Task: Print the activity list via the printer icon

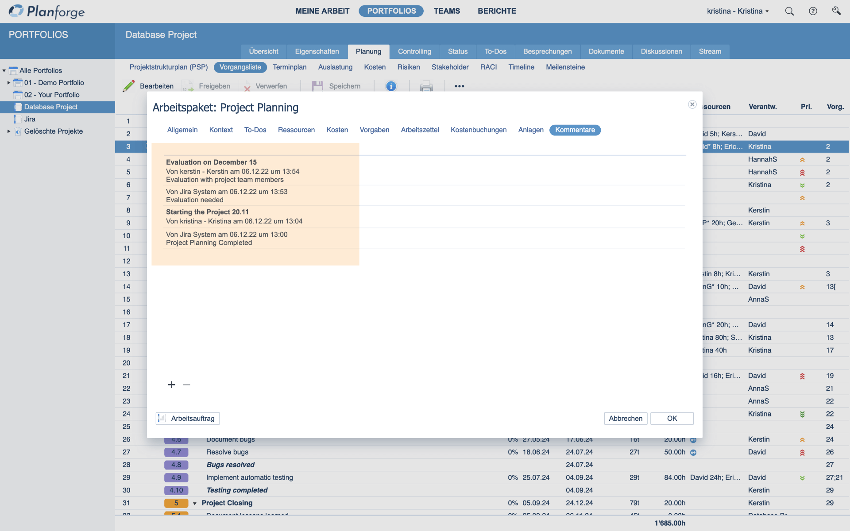Action: [426, 87]
